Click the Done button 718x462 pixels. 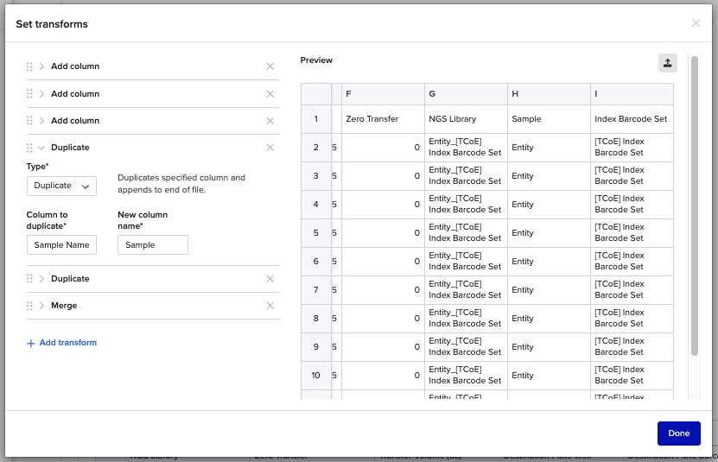tap(678, 434)
